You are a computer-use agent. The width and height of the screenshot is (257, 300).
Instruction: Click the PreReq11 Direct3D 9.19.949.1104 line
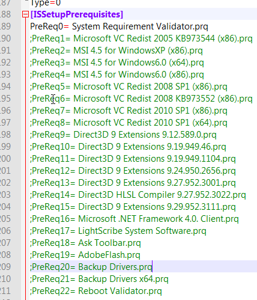click(x=133, y=159)
